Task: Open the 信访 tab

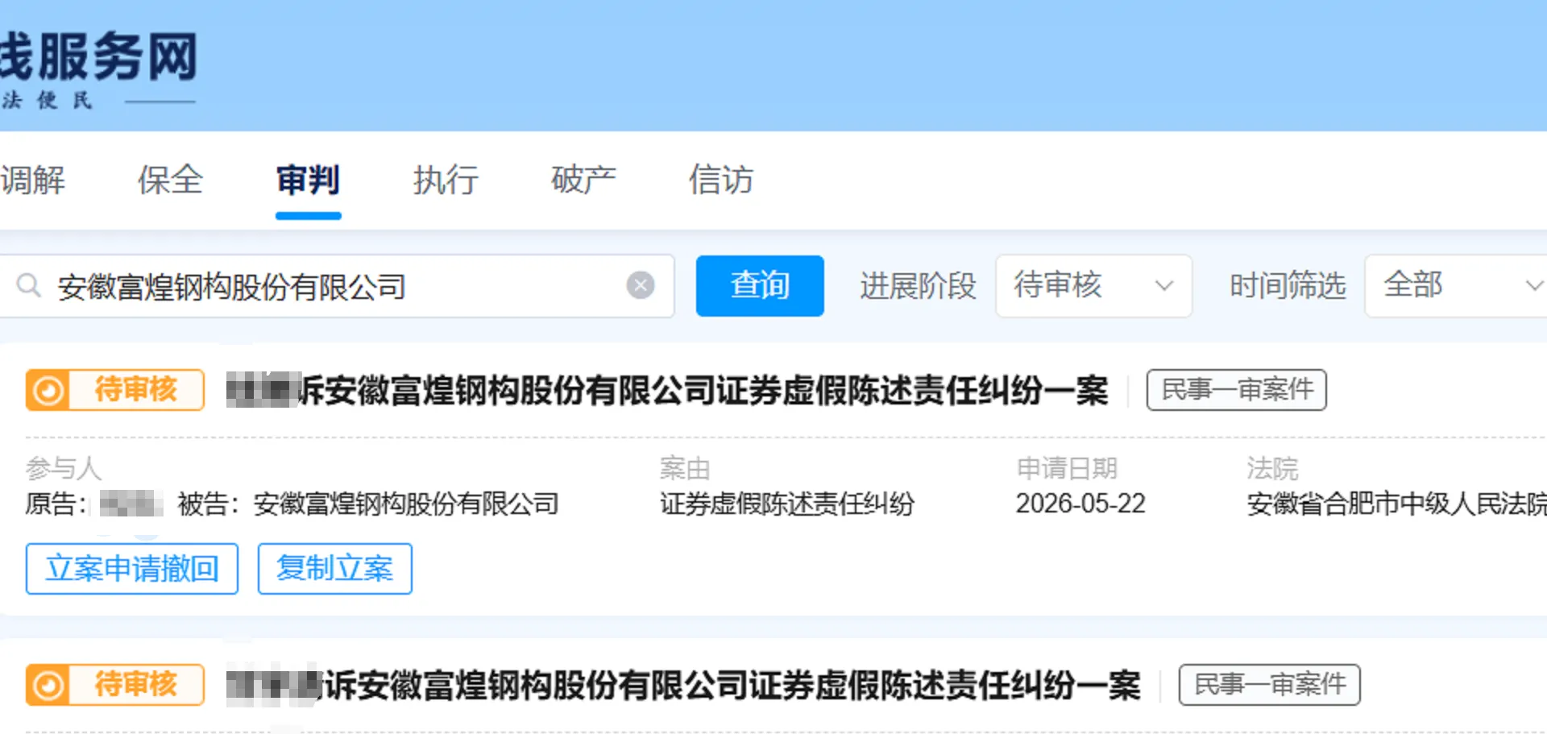Action: [x=721, y=180]
